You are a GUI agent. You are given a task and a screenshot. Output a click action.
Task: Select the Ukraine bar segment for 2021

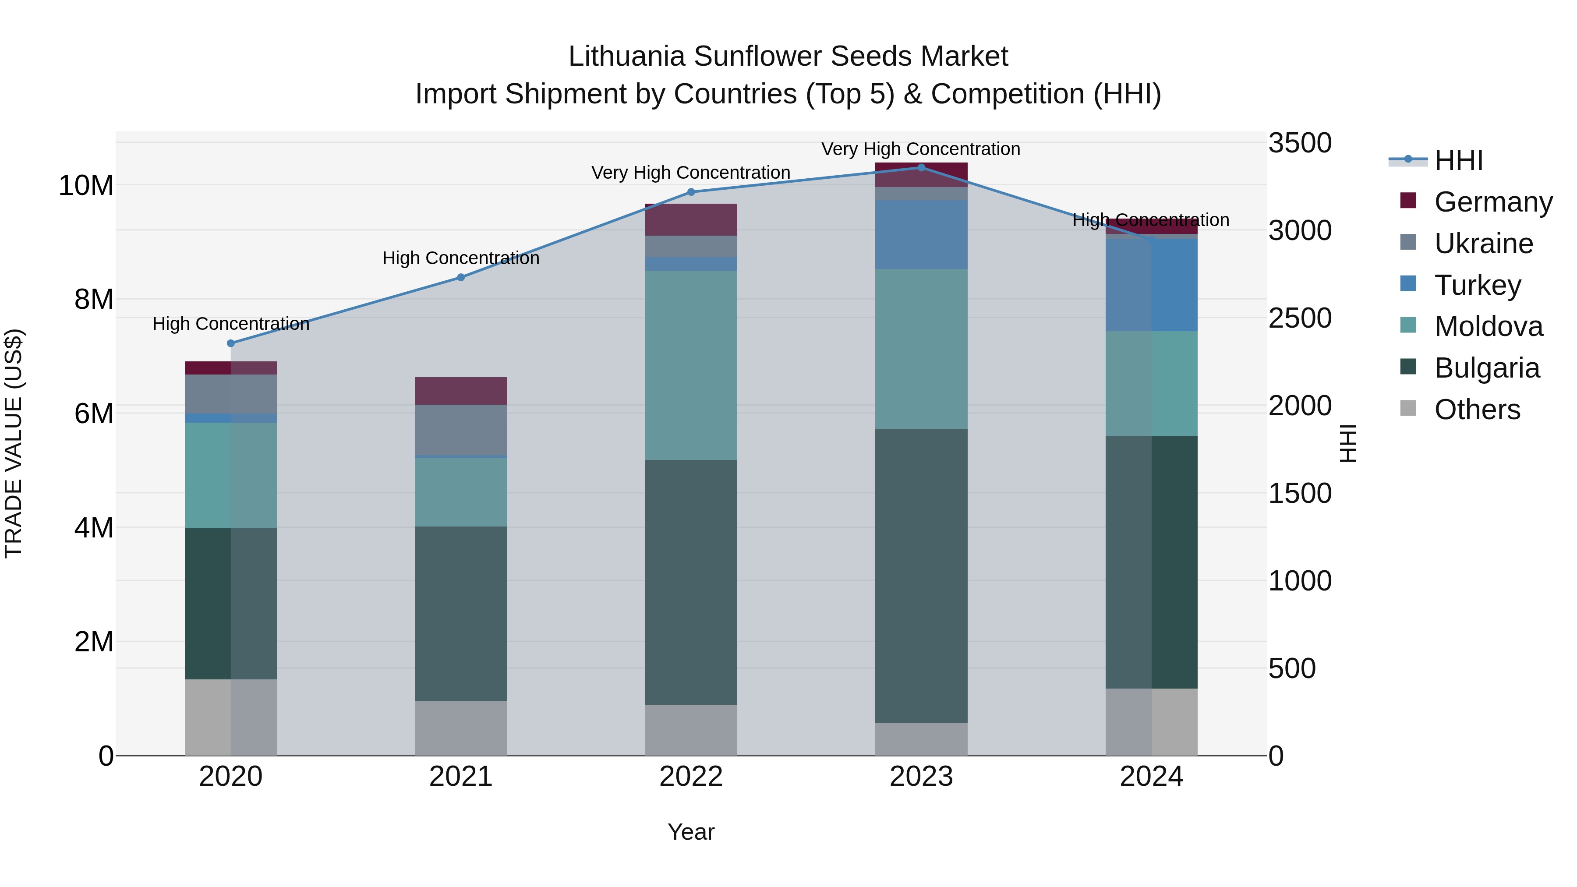461,430
